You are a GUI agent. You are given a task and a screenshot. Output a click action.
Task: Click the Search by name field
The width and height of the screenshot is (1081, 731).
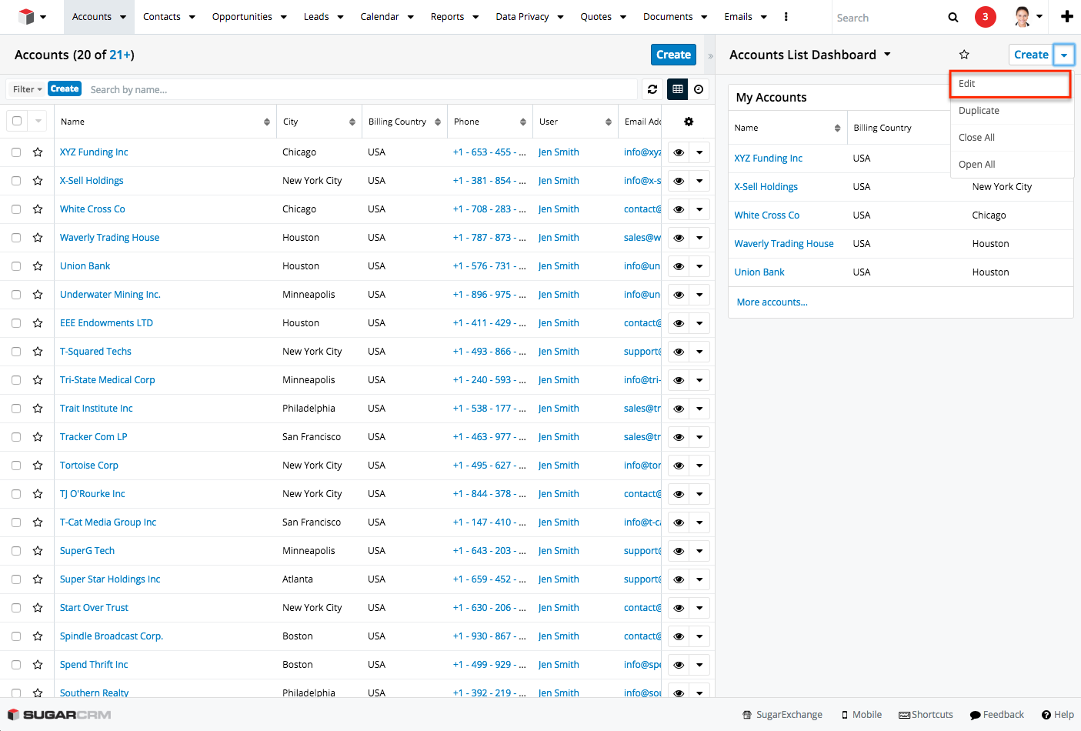tap(360, 89)
